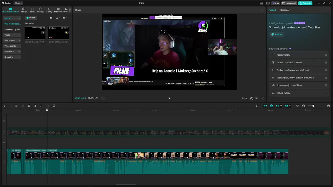Switch to the Pliki multimedialne tab
This screenshot has width=333, height=187.
(10, 10)
